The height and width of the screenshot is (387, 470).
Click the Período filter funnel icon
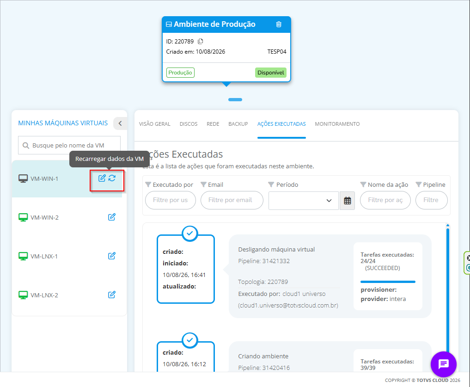click(271, 184)
